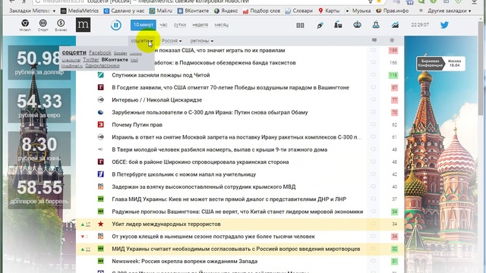Open the Яндекс bookmark
The width and height of the screenshot is (486, 273).
226,11
